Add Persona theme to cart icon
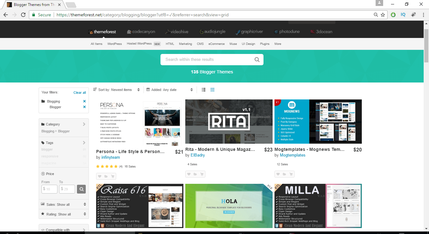This screenshot has height=234, width=429. pyautogui.click(x=112, y=176)
